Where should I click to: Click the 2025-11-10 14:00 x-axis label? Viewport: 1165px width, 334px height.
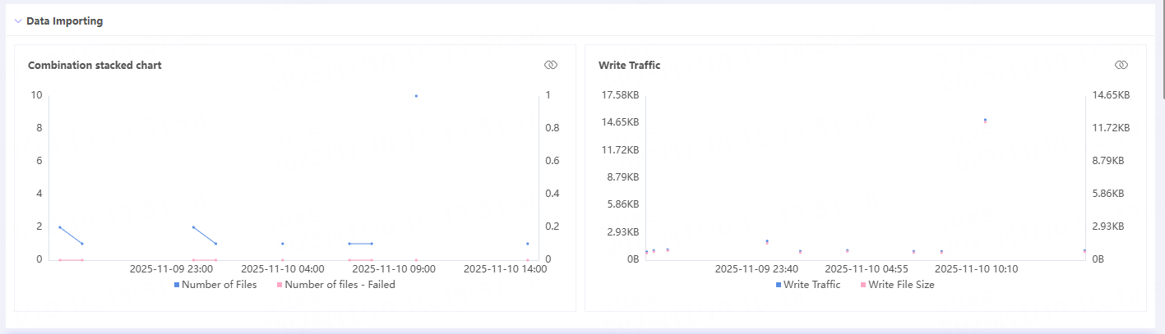(x=505, y=268)
